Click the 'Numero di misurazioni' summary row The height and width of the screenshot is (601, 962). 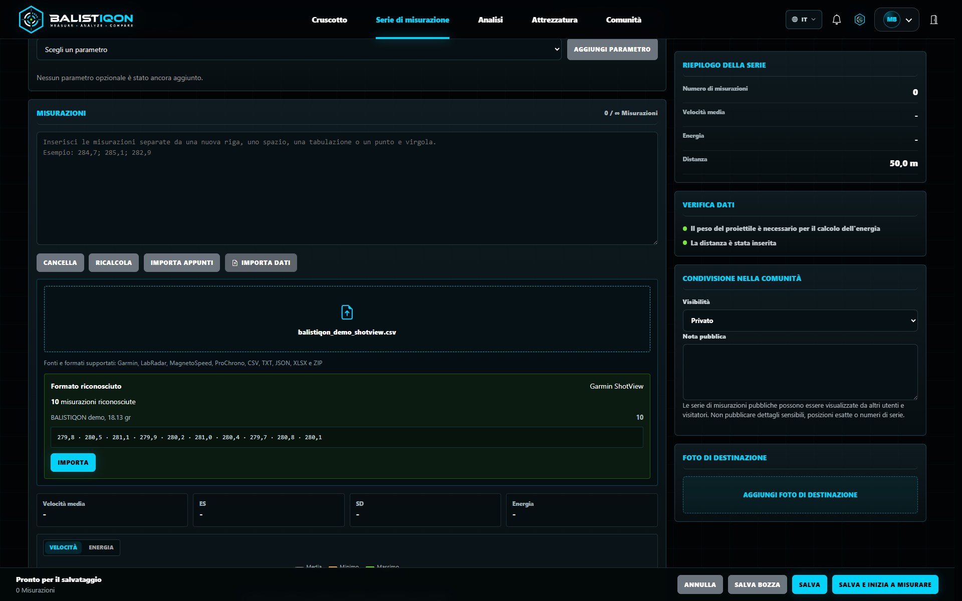800,91
